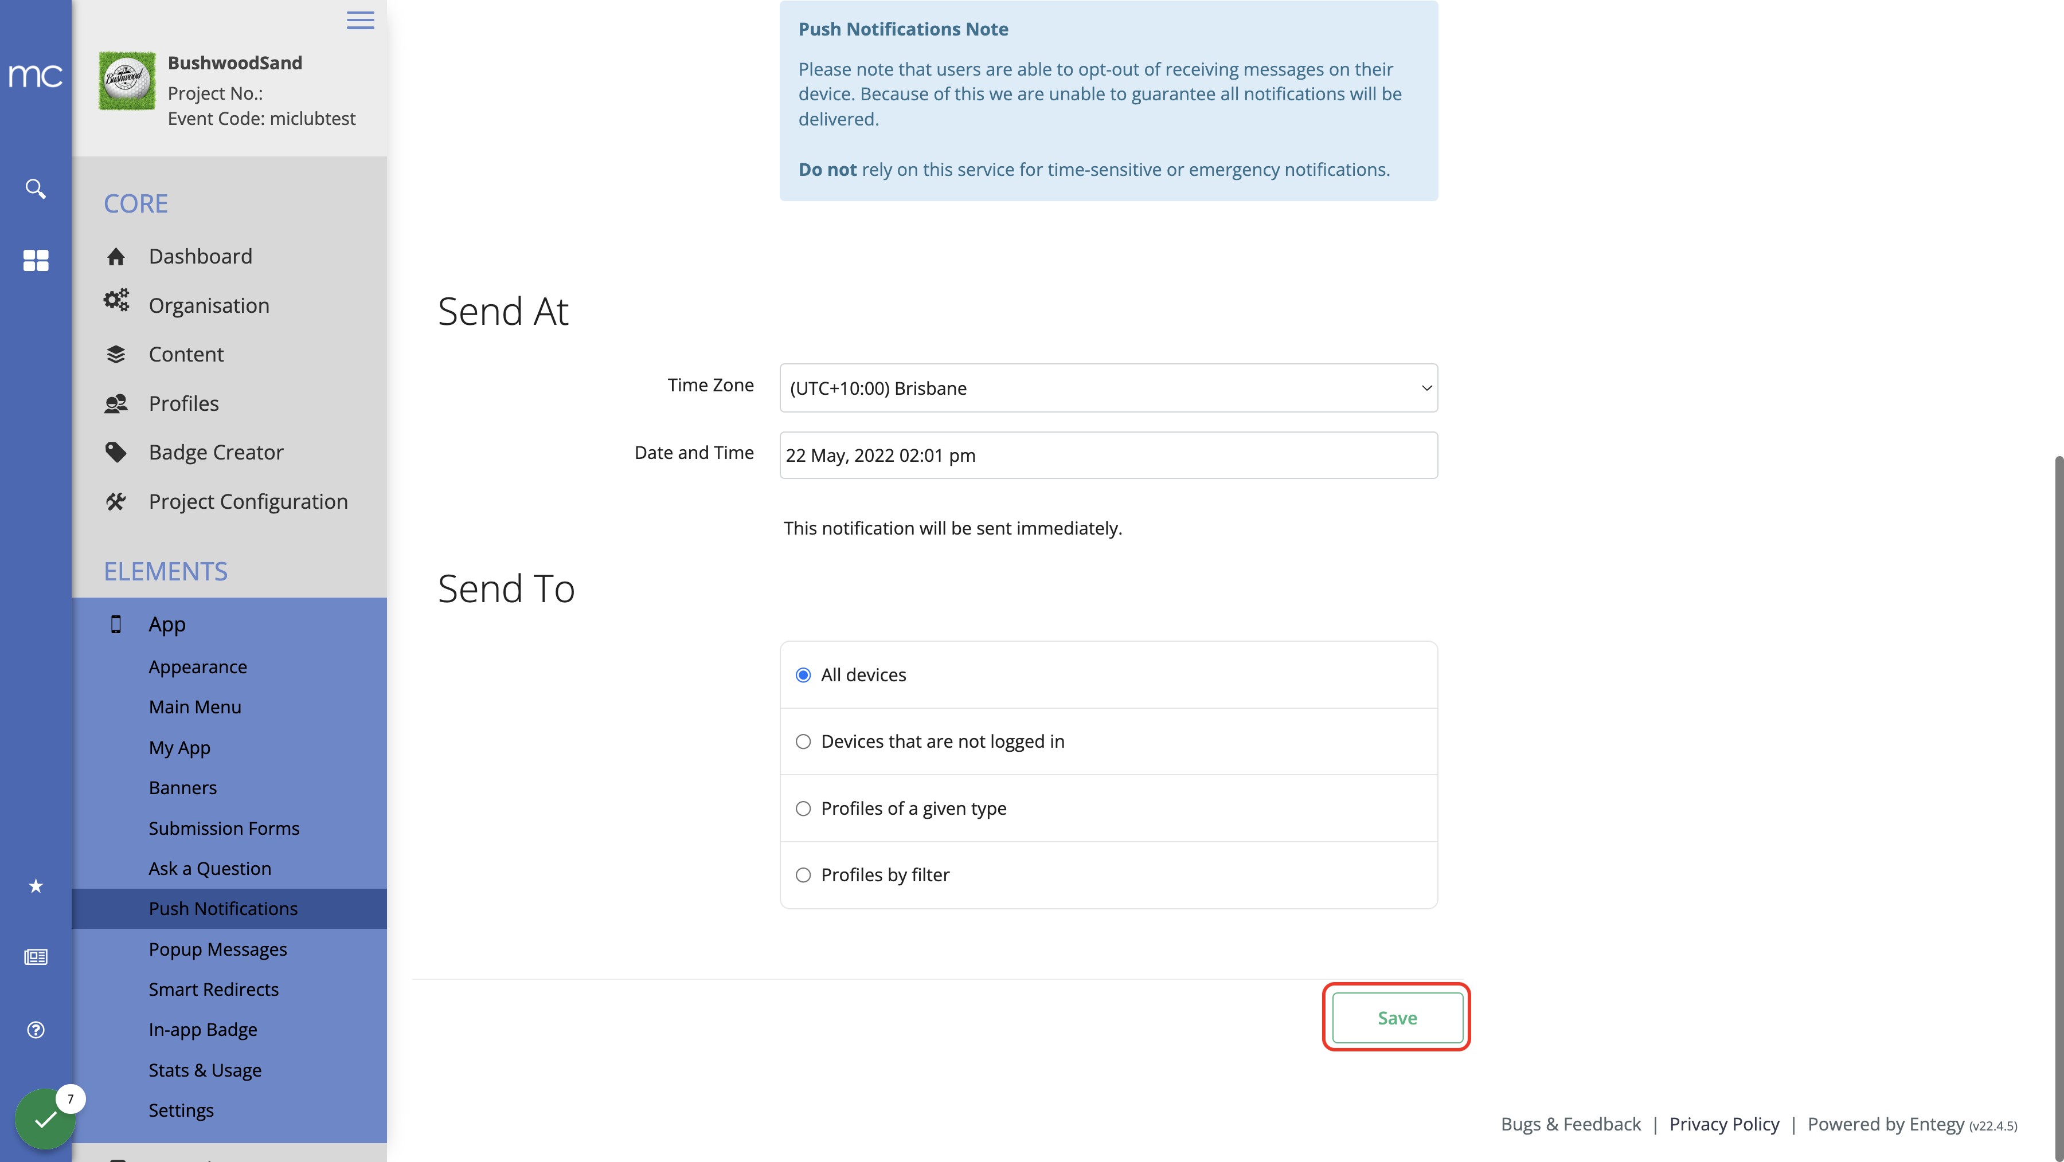Open the help question mark icon

(x=35, y=1030)
